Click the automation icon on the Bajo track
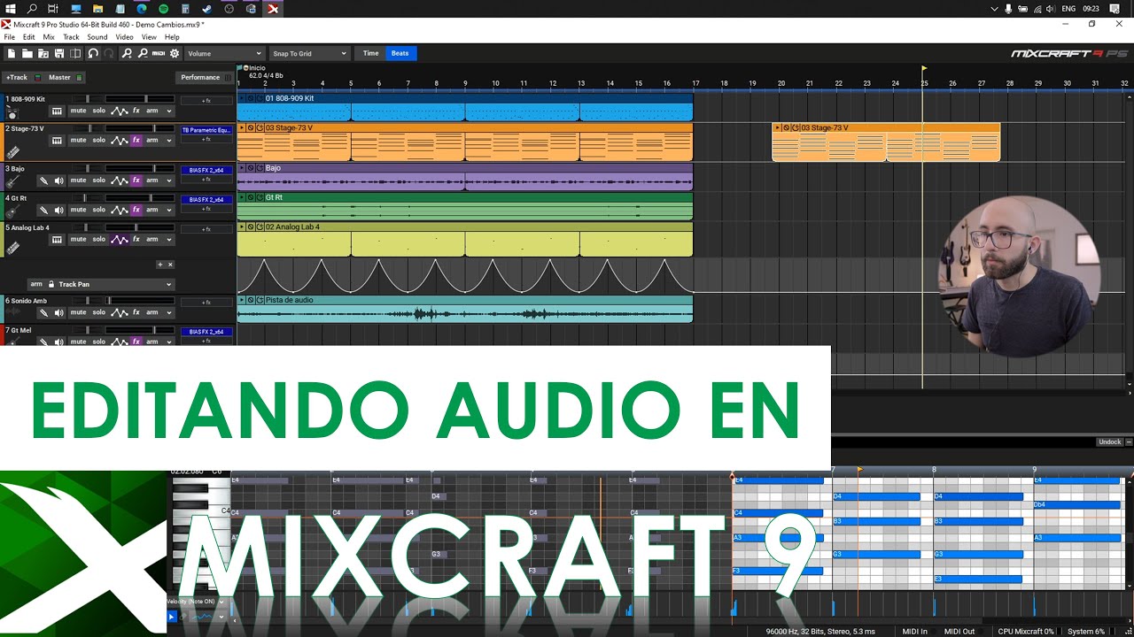 (x=119, y=180)
